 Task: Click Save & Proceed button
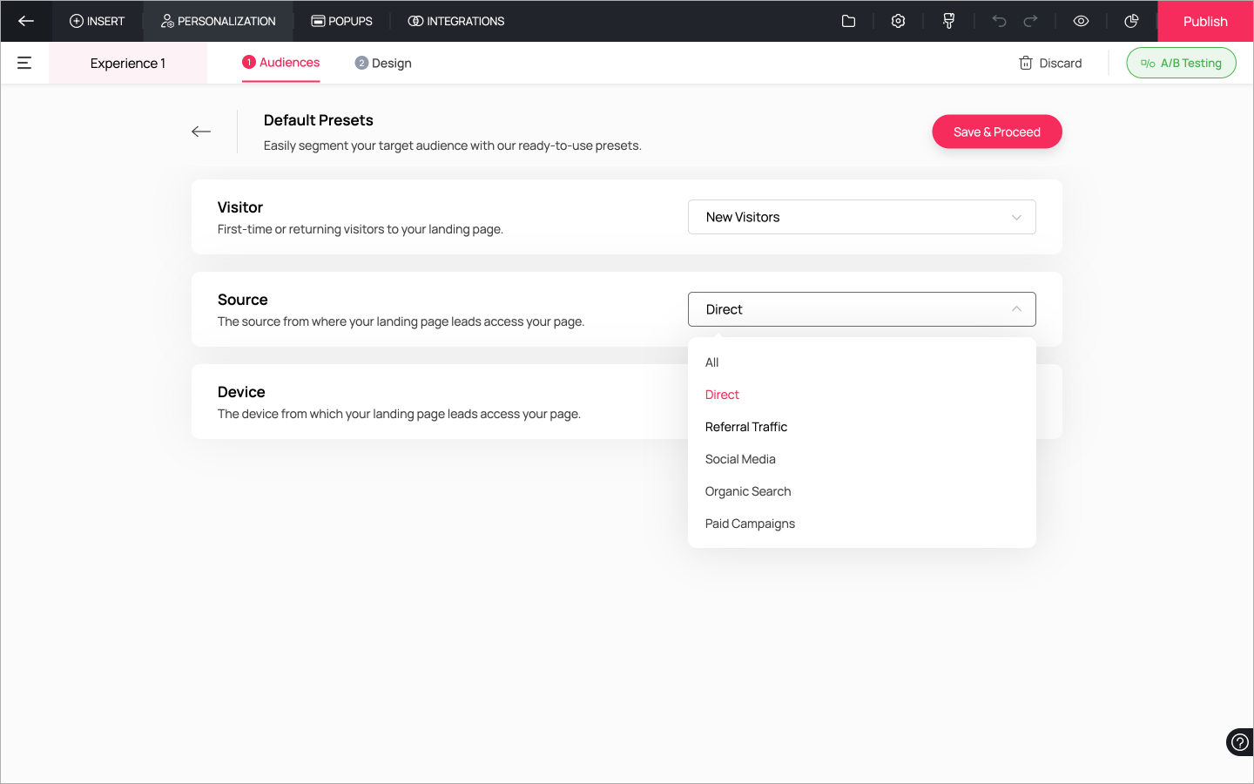click(996, 132)
